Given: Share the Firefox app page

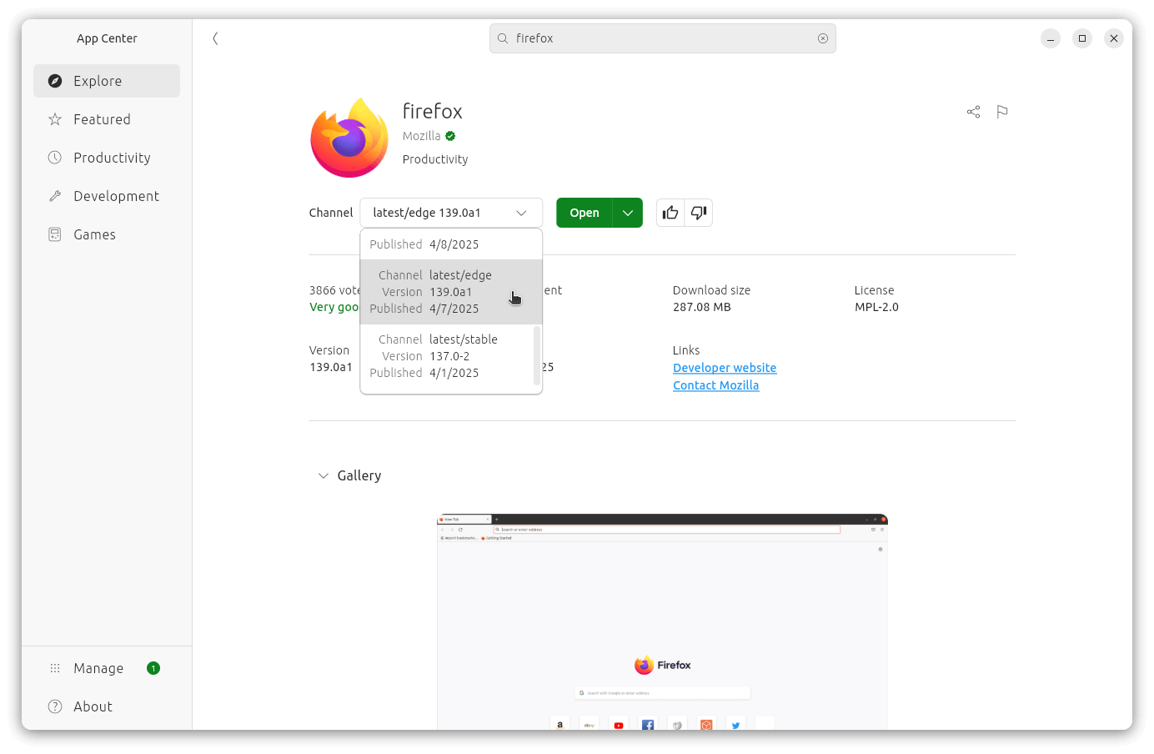Looking at the screenshot, I should coord(973,111).
